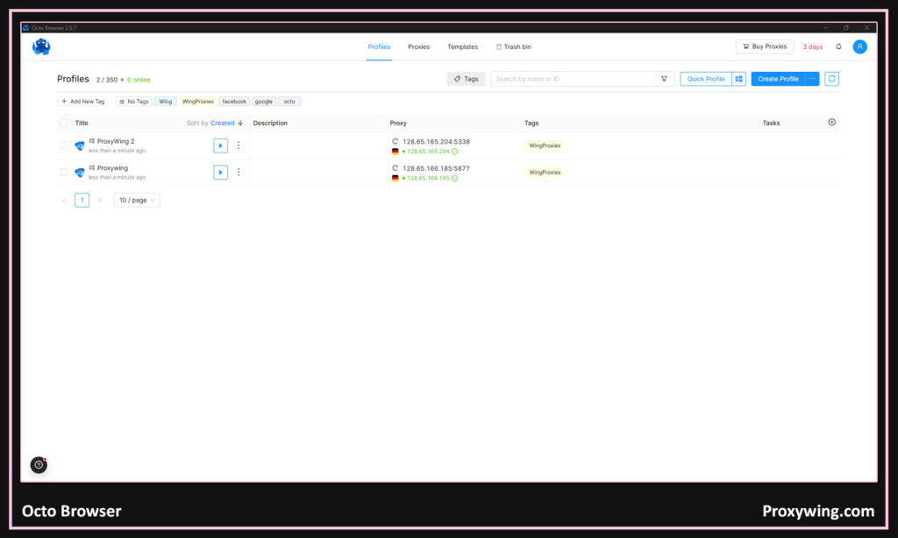The height and width of the screenshot is (538, 898).
Task: Click the filter funnel icon in search
Action: coord(665,79)
